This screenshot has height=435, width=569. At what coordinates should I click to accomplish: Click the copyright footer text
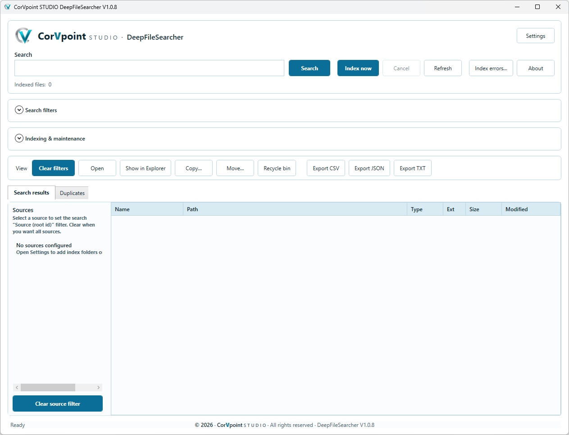[x=284, y=425]
